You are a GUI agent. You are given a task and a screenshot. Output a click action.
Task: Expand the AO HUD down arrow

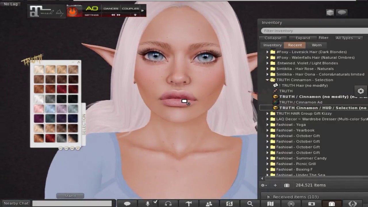(x=135, y=15)
